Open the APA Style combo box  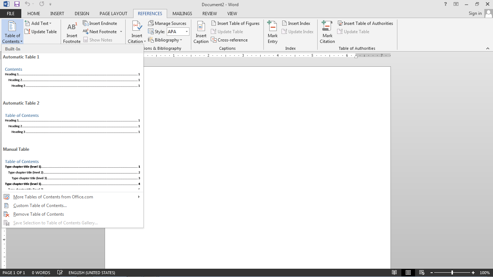pyautogui.click(x=178, y=31)
